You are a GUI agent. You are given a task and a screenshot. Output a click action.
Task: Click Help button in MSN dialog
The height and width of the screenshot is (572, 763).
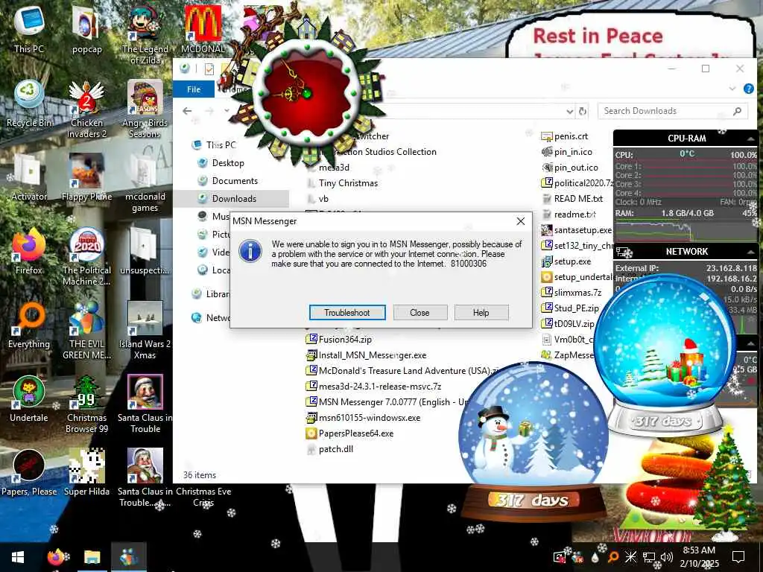click(481, 313)
